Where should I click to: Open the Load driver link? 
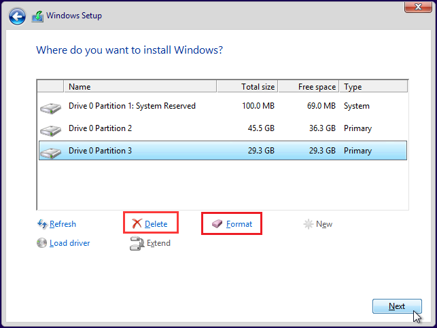point(70,243)
